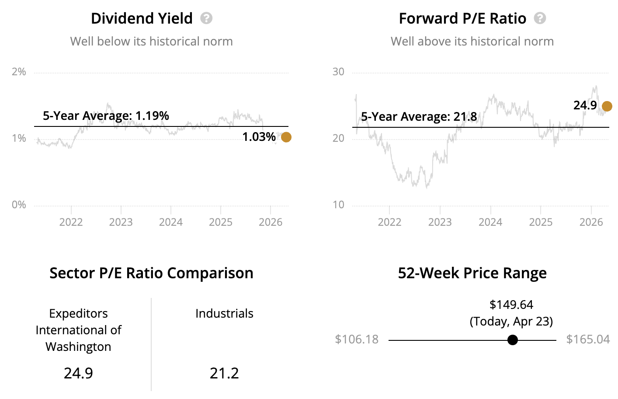The width and height of the screenshot is (618, 399).
Task: Click the Industrials sector label
Action: pos(224,314)
